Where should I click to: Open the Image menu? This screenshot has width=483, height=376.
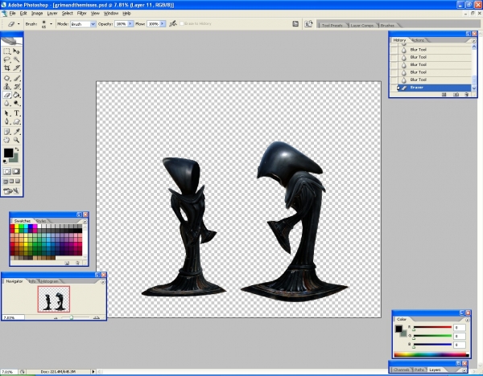37,13
